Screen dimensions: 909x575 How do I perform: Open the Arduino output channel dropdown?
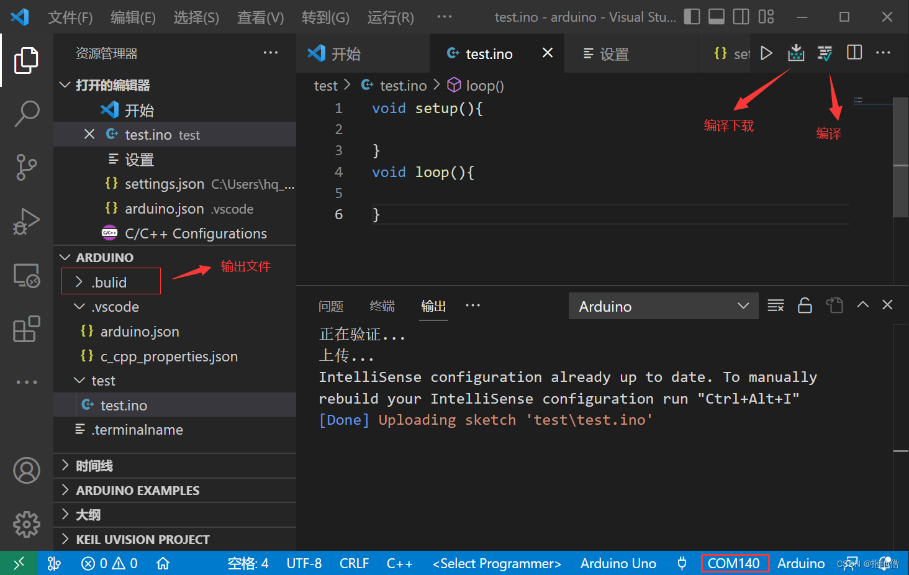tap(663, 306)
